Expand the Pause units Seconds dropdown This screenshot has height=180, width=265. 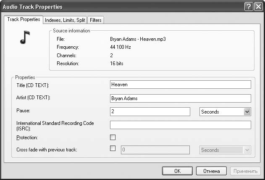247,111
